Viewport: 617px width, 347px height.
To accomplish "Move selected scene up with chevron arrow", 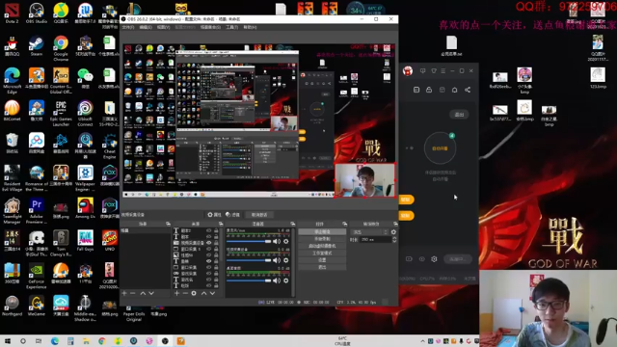I will click(x=143, y=293).
